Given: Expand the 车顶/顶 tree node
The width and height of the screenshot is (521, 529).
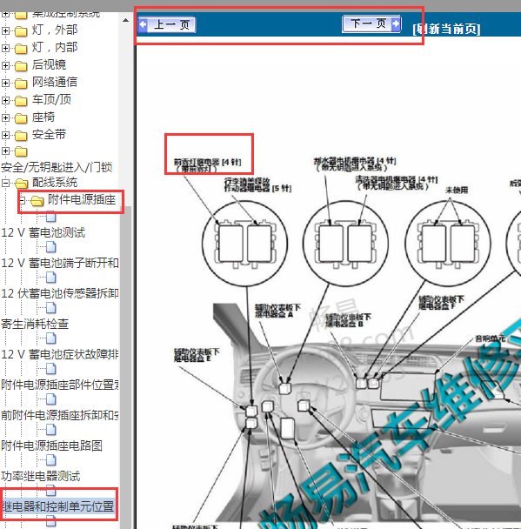Looking at the screenshot, I should pyautogui.click(x=5, y=101).
